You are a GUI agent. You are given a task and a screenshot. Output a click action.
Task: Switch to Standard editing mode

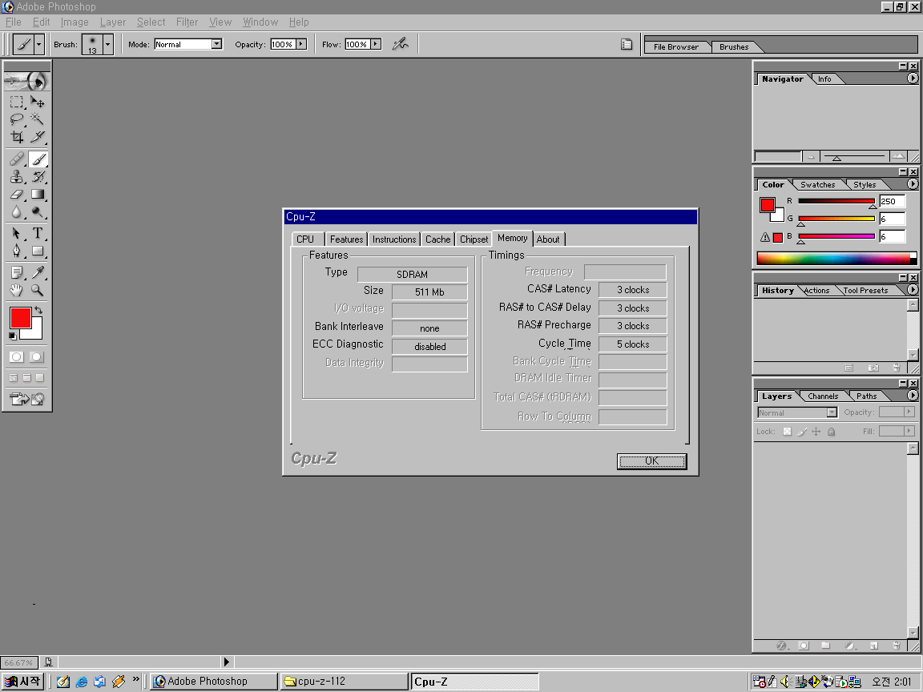pos(17,356)
